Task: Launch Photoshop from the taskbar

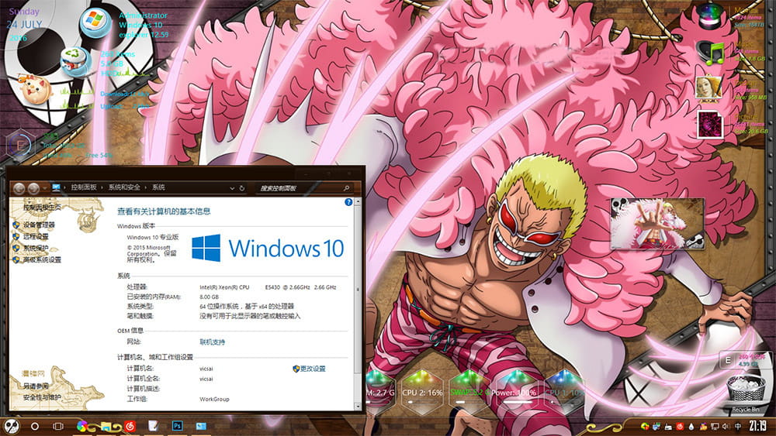Action: (177, 426)
